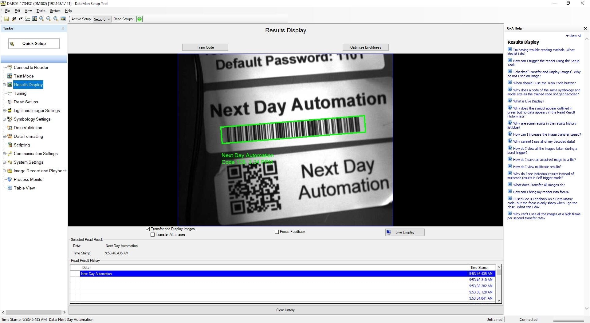The width and height of the screenshot is (590, 323).
Task: Click the IN1 input signal toolbar icon
Action: click(x=21, y=19)
